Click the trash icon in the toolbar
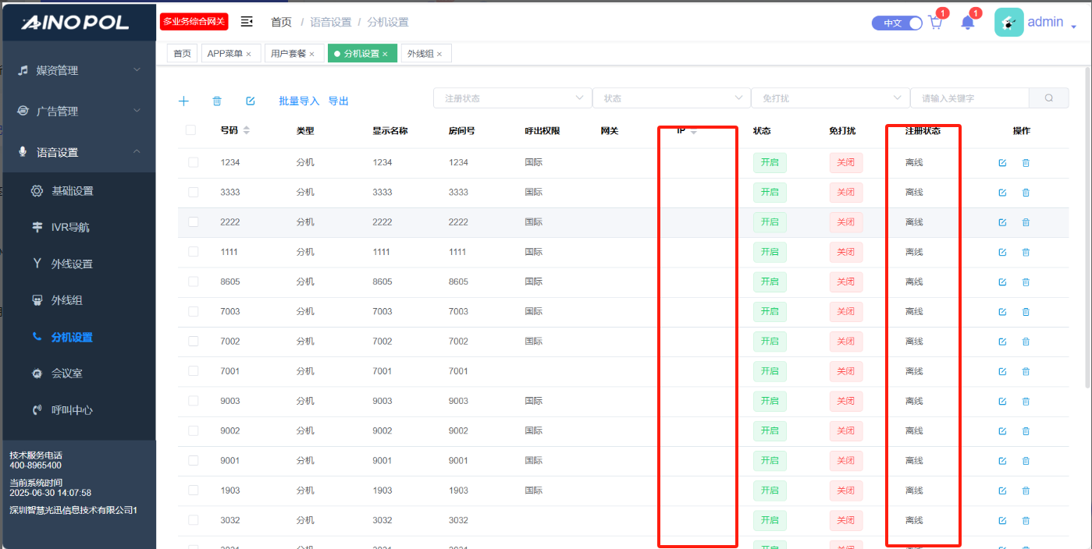This screenshot has width=1092, height=549. pyautogui.click(x=217, y=101)
